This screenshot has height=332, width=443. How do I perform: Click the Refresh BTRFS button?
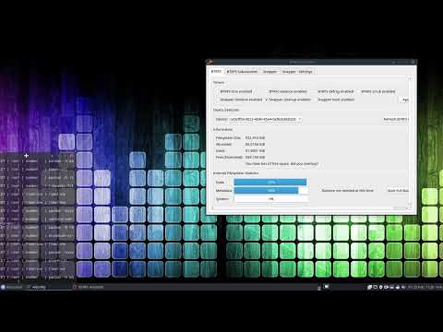click(396, 119)
